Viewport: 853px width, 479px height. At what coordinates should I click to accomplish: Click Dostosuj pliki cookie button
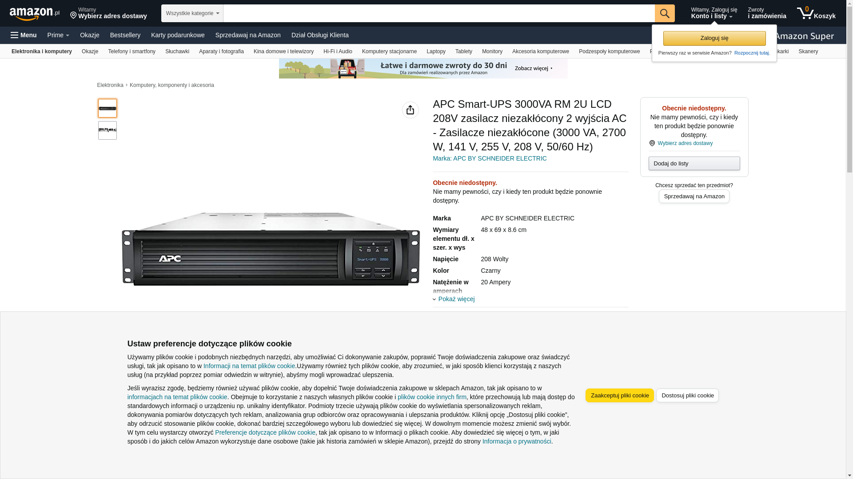(x=687, y=395)
